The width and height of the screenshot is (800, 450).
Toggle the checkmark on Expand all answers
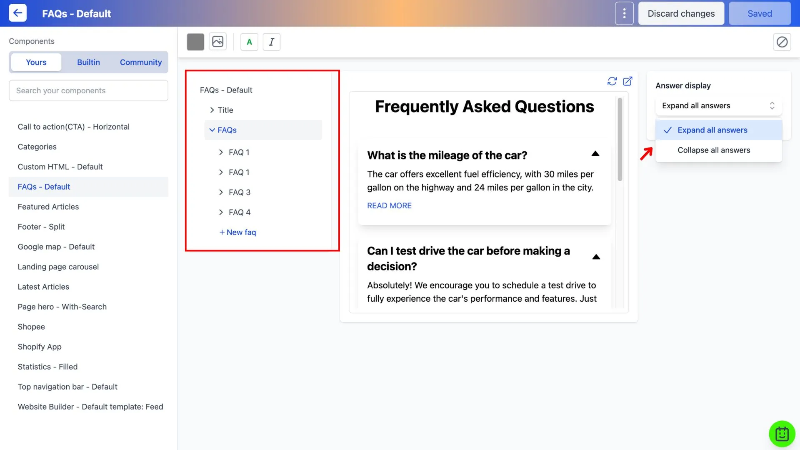click(669, 130)
